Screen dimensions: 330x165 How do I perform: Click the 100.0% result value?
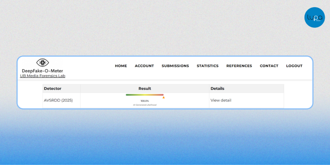pos(145,101)
